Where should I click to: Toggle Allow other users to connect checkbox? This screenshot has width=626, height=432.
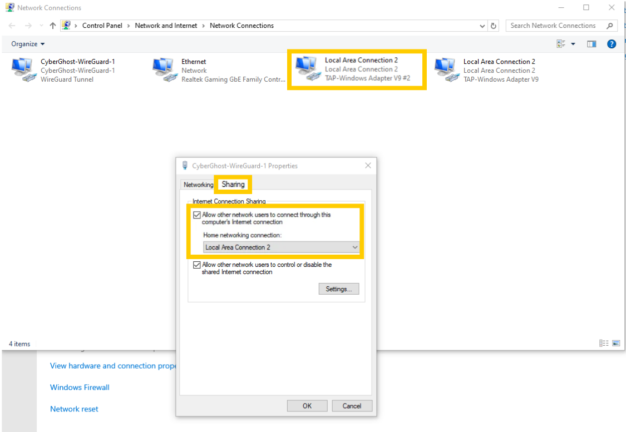point(197,215)
